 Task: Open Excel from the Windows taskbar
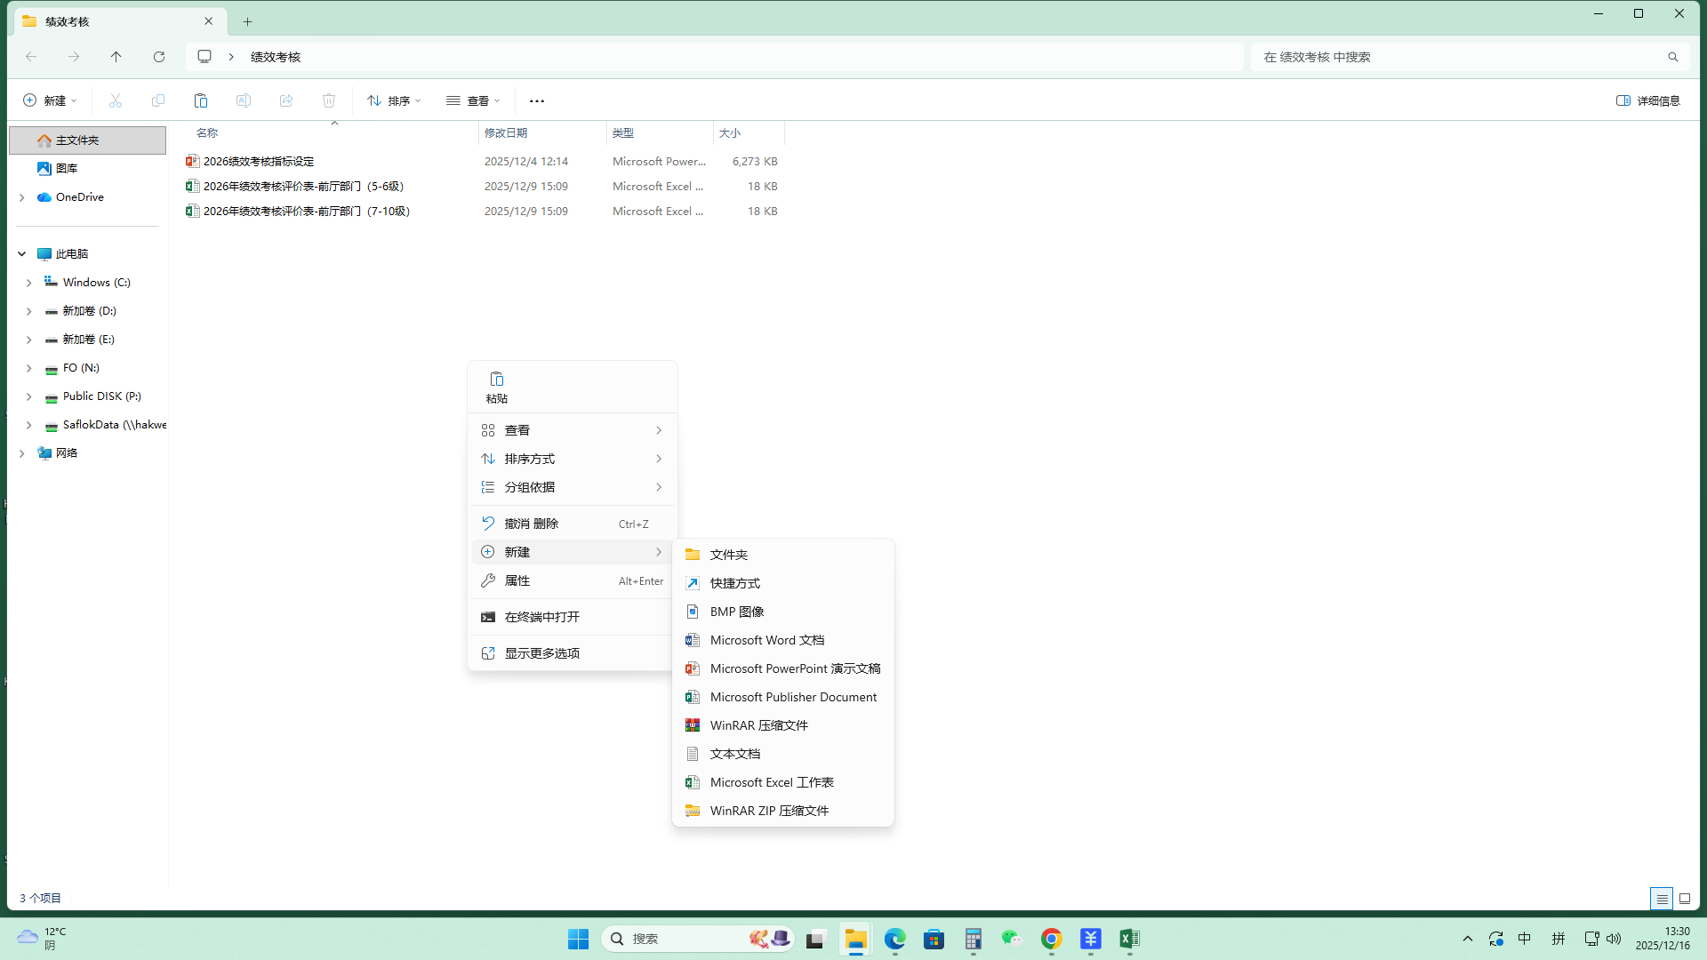point(1129,939)
